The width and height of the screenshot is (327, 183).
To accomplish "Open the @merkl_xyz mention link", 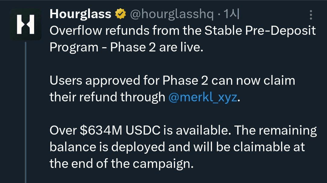I will [x=203, y=97].
